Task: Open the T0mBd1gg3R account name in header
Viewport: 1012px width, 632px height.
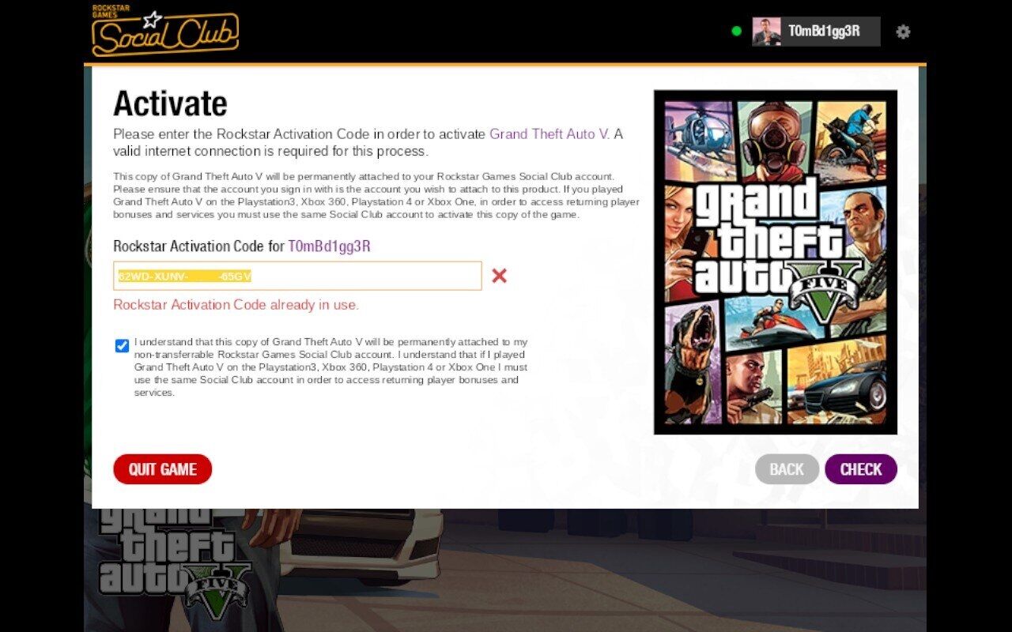Action: [823, 32]
